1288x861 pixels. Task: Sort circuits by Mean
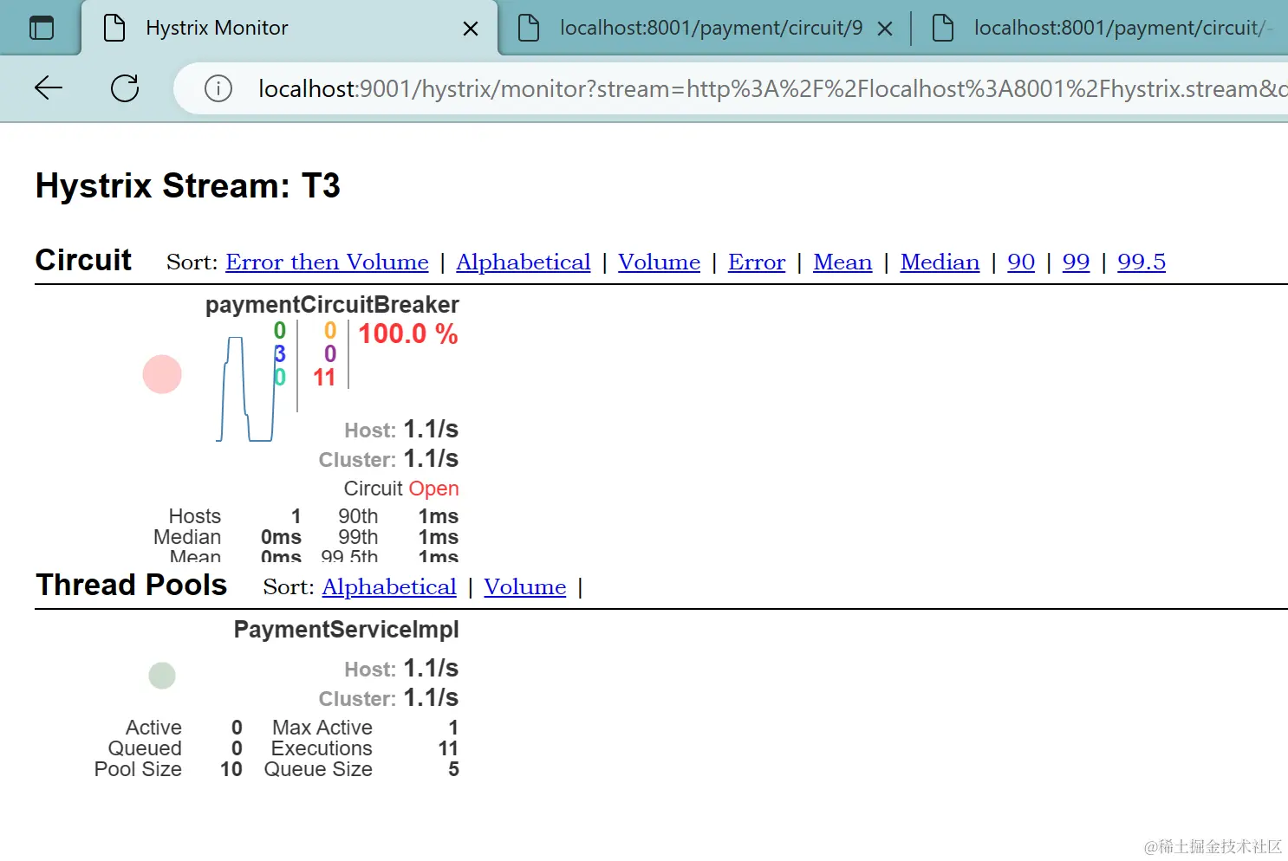842,262
